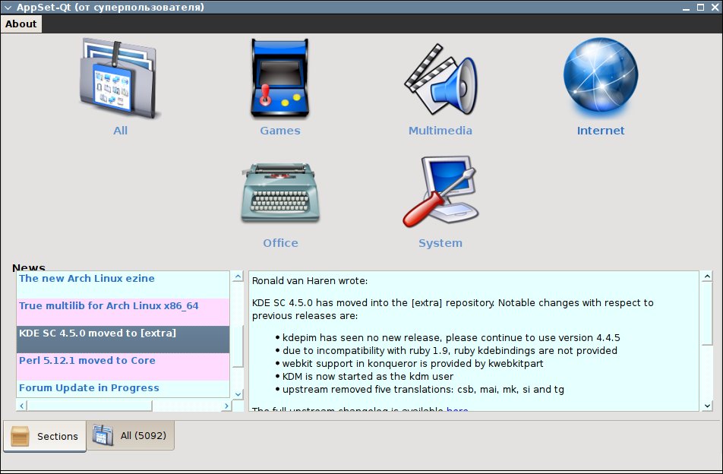
Task: Click the 'Ronald van Haren wrote:' line
Action: [x=310, y=281]
